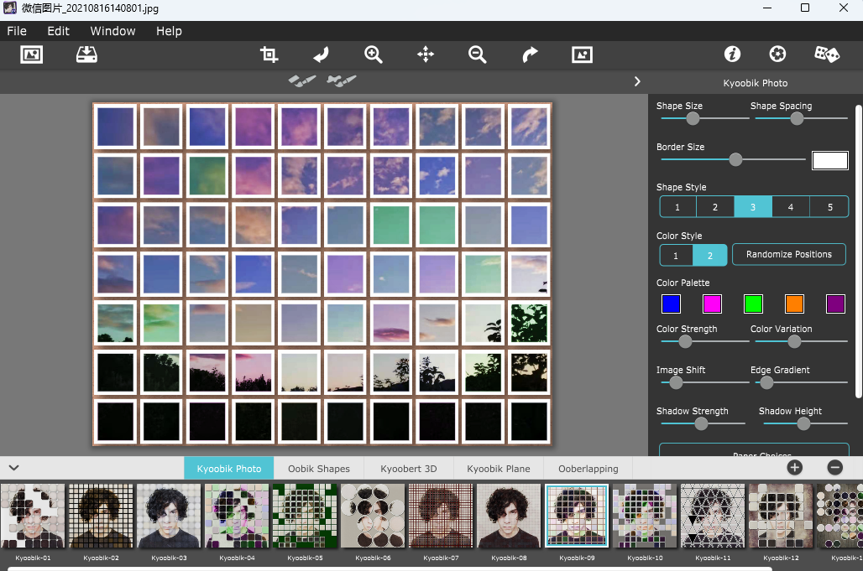Choose Shape Style 4
The width and height of the screenshot is (863, 571).
tap(790, 207)
